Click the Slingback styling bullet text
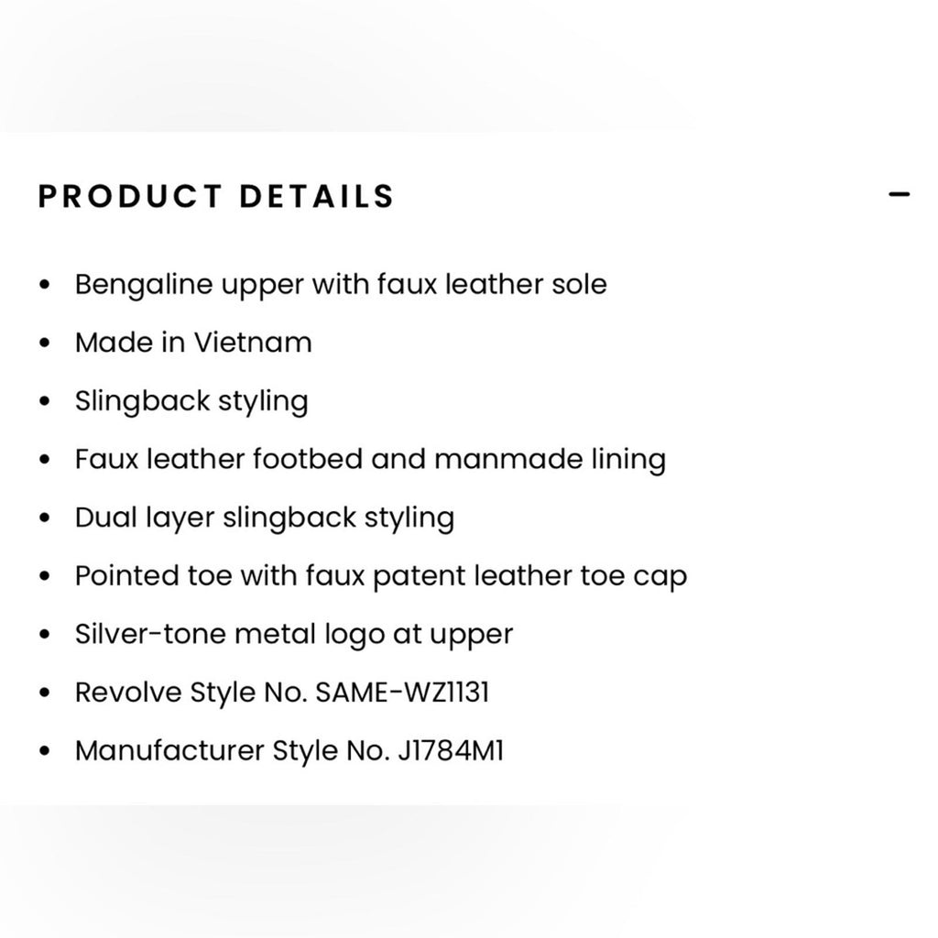Screen dimensions: 938x938 point(191,401)
